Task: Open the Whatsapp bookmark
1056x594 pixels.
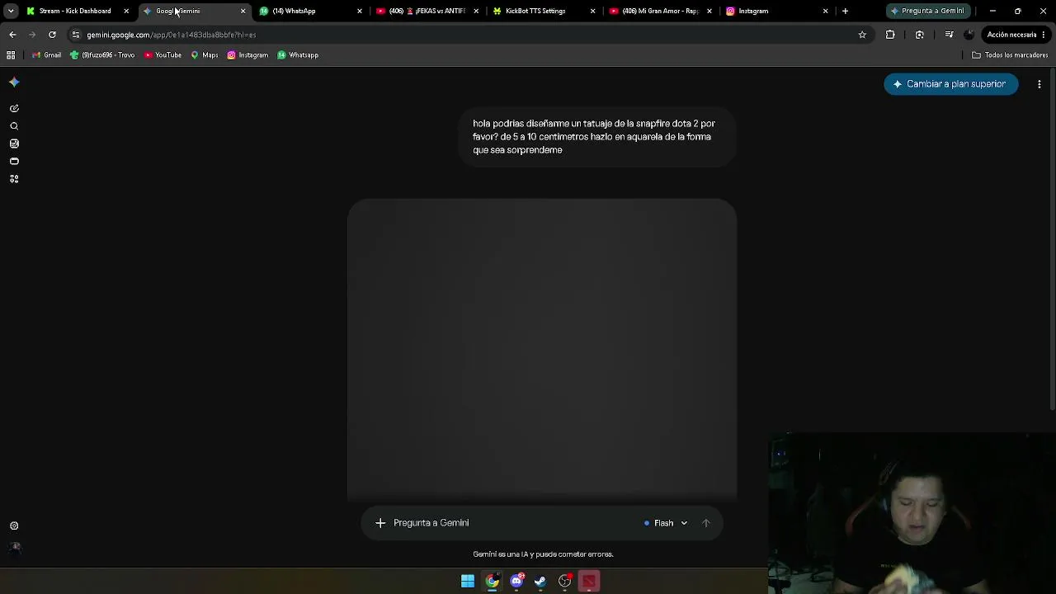Action: tap(298, 55)
